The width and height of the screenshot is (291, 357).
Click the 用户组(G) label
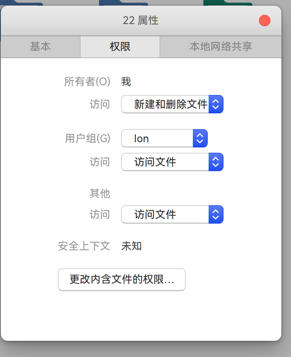(88, 138)
